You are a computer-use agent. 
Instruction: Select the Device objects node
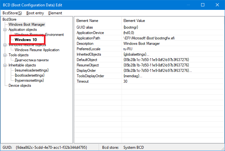coord(20,86)
